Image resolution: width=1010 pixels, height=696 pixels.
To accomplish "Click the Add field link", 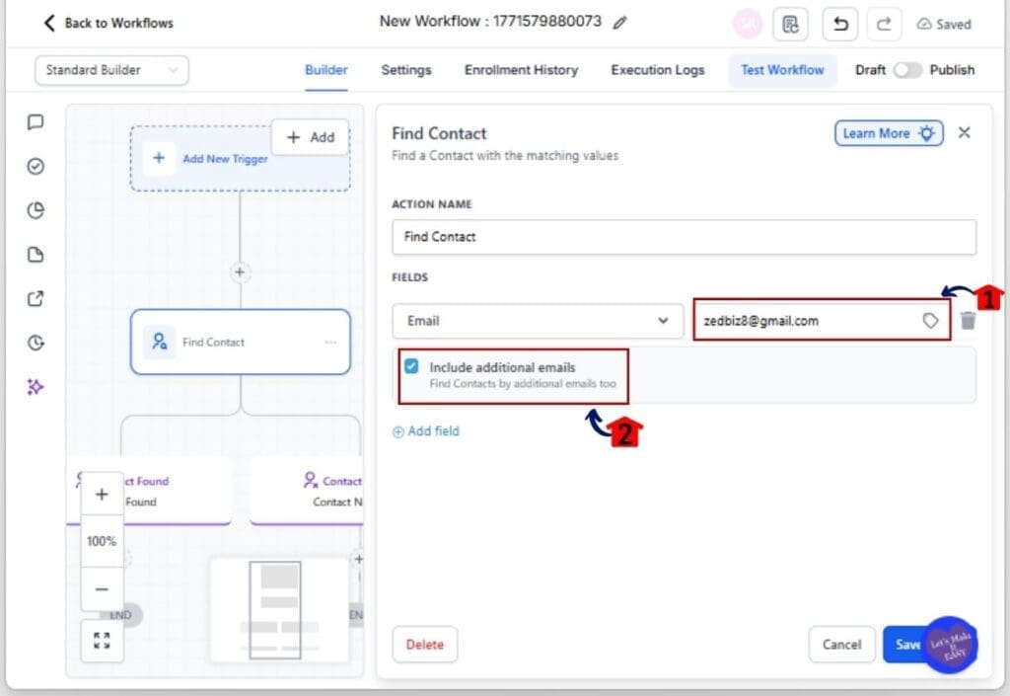I will (426, 431).
